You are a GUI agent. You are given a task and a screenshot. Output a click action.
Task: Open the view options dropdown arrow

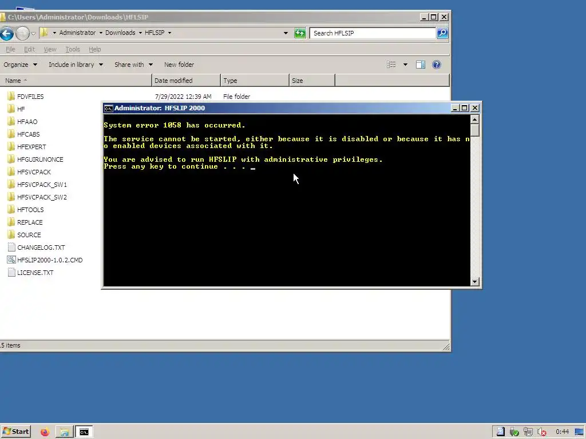pos(405,65)
